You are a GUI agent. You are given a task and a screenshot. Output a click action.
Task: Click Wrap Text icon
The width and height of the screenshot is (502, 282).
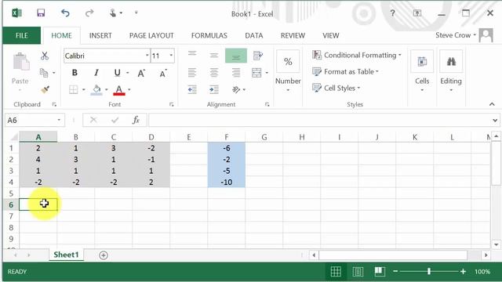click(x=258, y=56)
